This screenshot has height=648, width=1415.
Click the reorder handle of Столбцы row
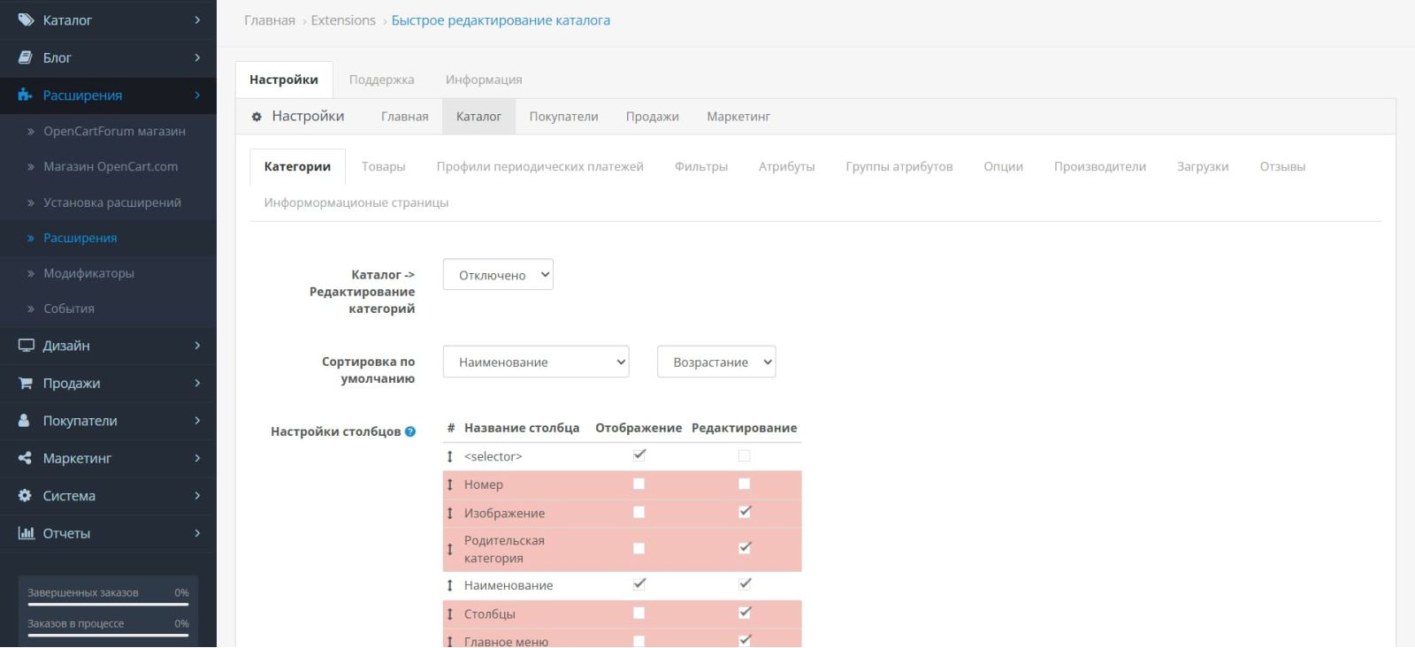click(x=450, y=614)
